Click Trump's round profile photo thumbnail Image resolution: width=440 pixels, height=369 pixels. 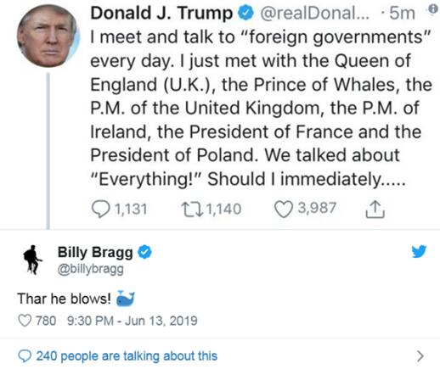[x=48, y=36]
